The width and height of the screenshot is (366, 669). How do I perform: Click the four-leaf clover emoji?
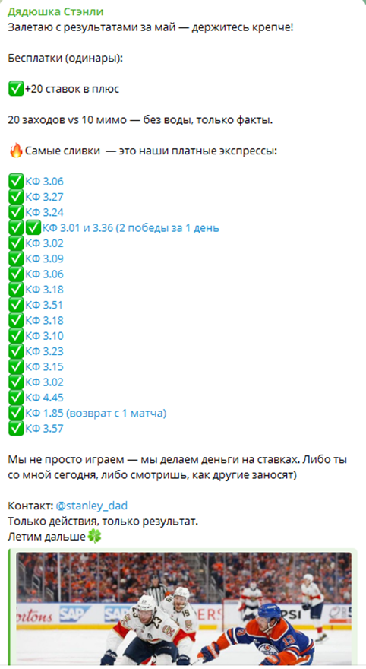[94, 536]
